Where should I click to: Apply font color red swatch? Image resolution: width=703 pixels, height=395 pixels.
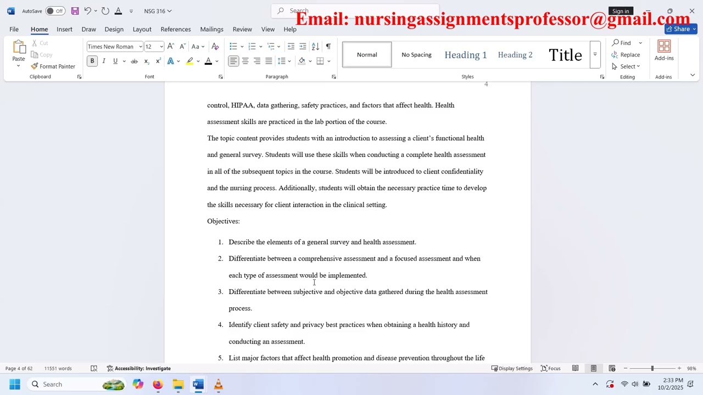[x=208, y=61]
